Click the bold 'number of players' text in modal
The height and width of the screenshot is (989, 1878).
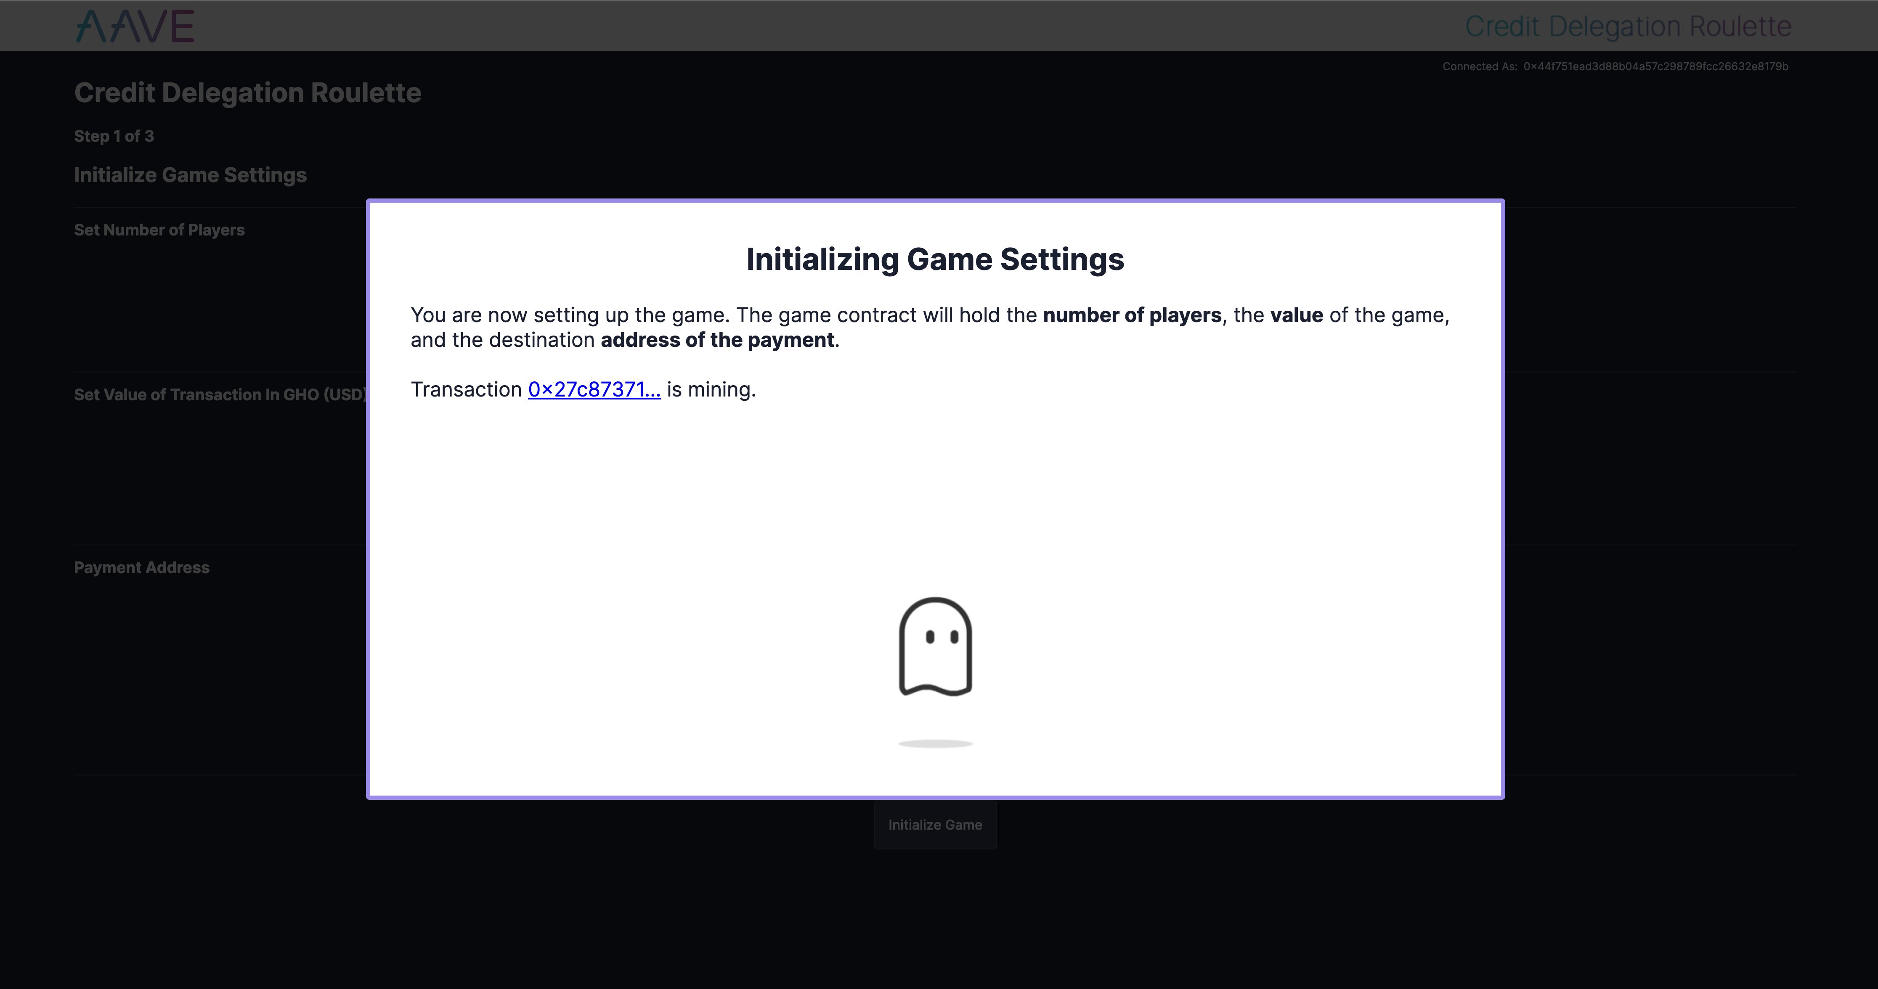point(1132,315)
